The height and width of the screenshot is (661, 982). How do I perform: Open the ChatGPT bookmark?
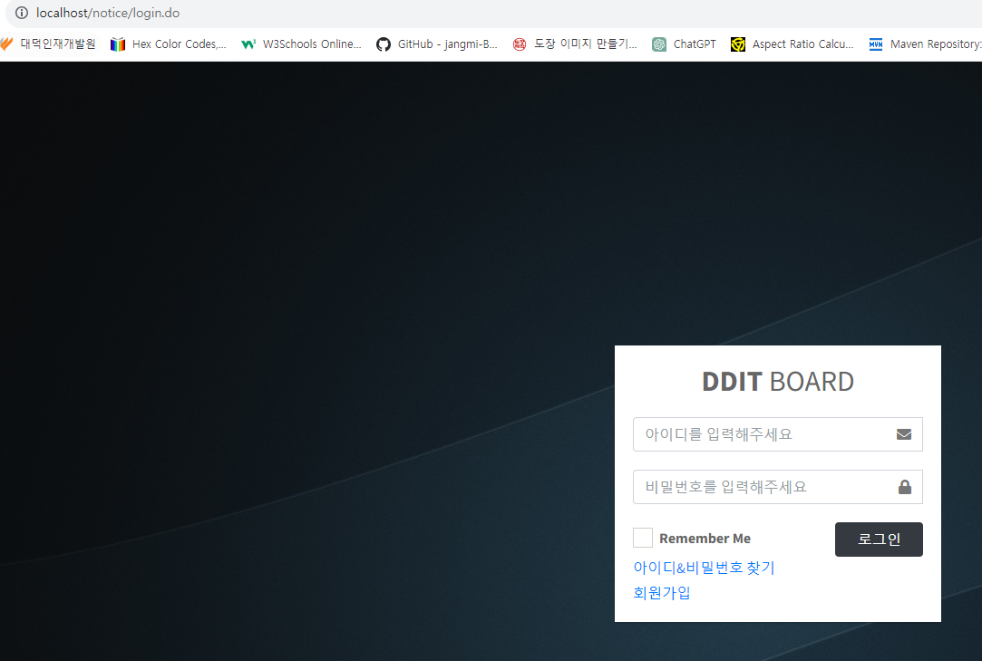click(684, 44)
